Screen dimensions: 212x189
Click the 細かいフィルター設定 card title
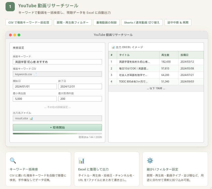162,169
